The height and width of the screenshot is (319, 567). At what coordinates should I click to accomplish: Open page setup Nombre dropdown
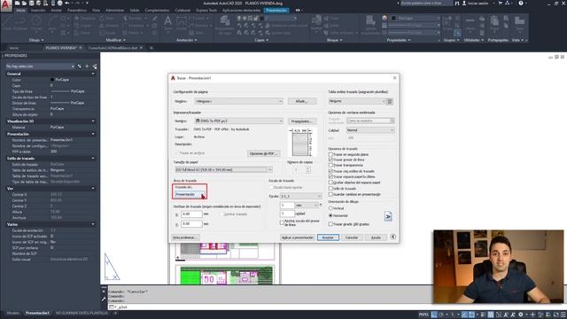(238, 101)
